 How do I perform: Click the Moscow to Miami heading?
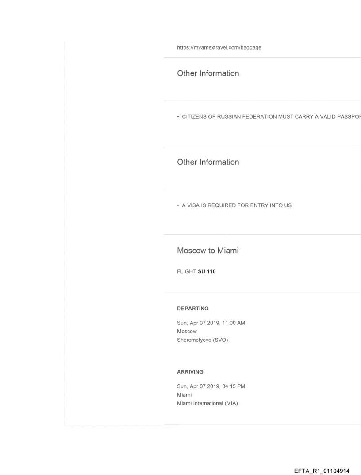tap(207, 251)
